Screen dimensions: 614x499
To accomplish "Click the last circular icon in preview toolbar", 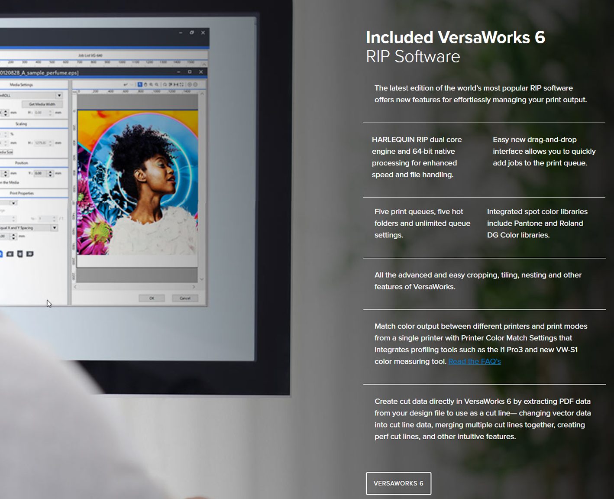I will 195,84.
